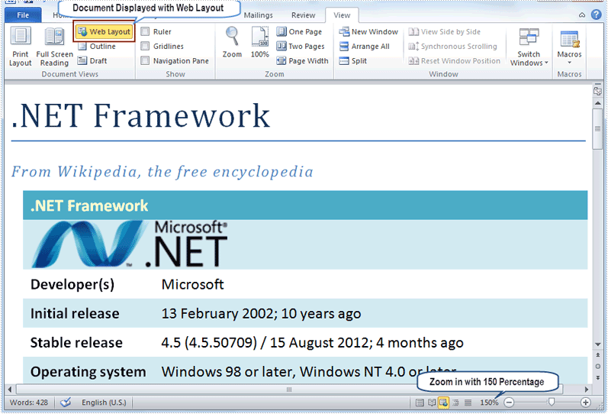Click the horizontal scrollbar thumb
The width and height of the screenshot is (608, 414).
point(289,389)
